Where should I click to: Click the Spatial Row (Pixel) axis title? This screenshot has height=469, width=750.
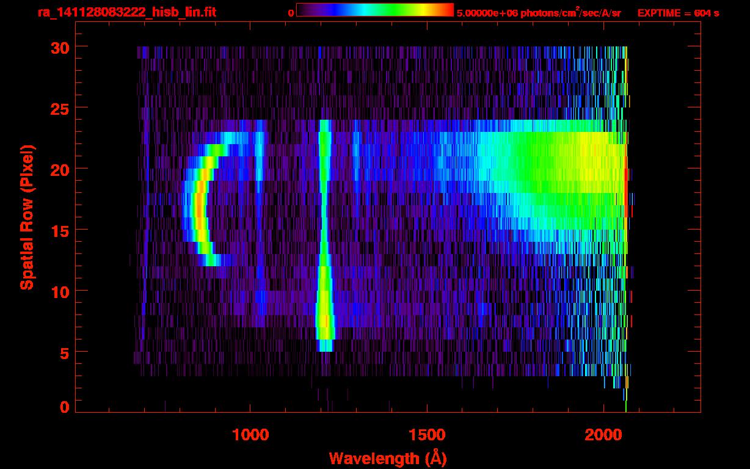click(x=27, y=217)
